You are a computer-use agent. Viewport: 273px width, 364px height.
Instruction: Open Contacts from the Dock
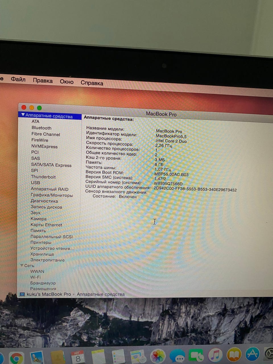tap(58, 357)
